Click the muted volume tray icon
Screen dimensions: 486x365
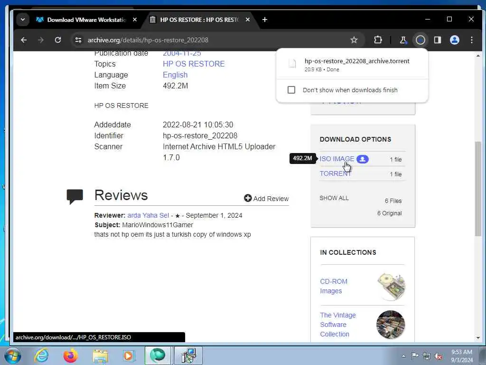pyautogui.click(x=438, y=356)
